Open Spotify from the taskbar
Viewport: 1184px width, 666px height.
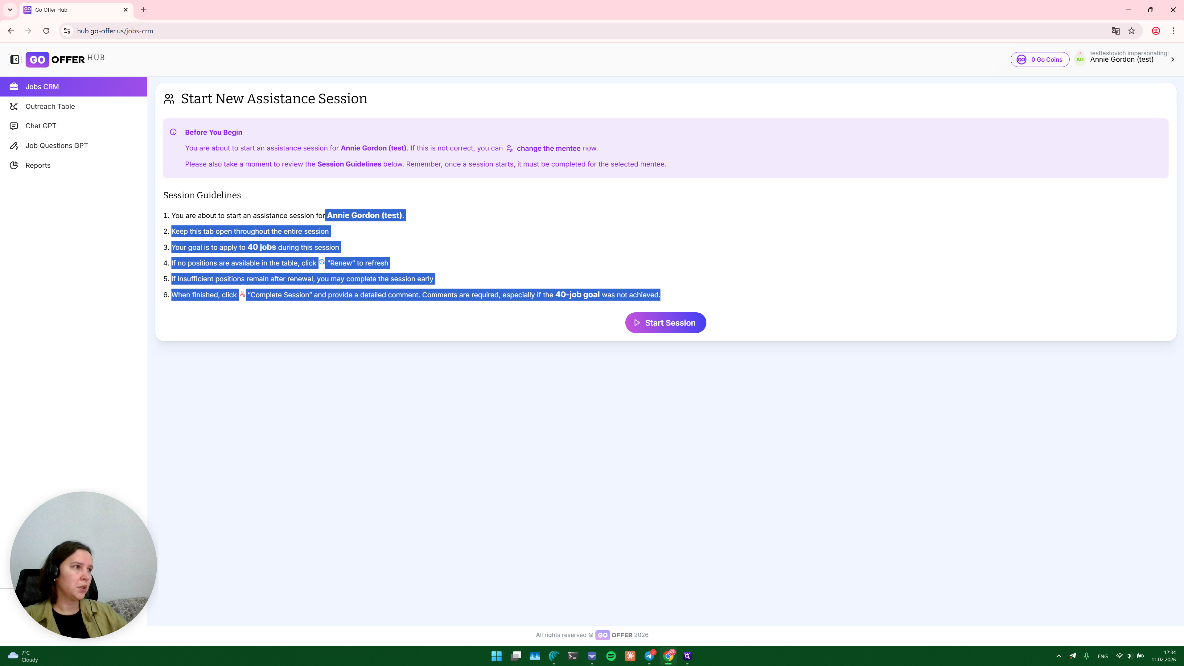[x=611, y=656]
